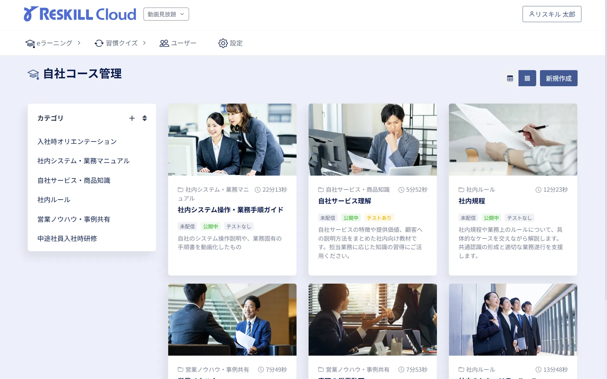
Task: Select the 営業ノウハウ・事例共有 category in sidebar
Action: (74, 219)
